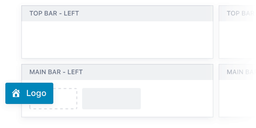Click the empty Top Bar Left drop area
Image resolution: width=256 pixels, height=128 pixels.
pos(117,40)
